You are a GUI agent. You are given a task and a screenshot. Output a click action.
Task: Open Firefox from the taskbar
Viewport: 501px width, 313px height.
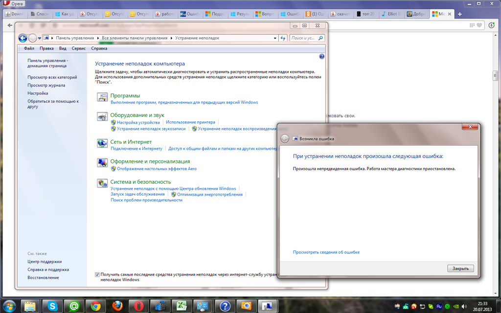coord(117,306)
